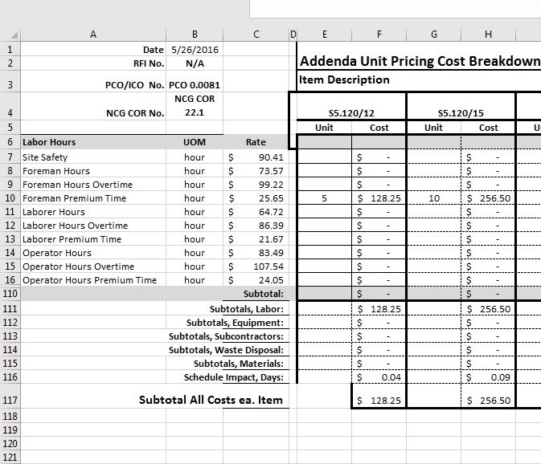541x464 pixels.
Task: Click the Subtotals, Waste Disposal: label
Action: coord(226,350)
